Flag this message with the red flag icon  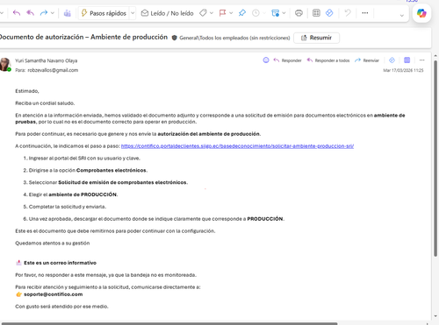point(223,13)
